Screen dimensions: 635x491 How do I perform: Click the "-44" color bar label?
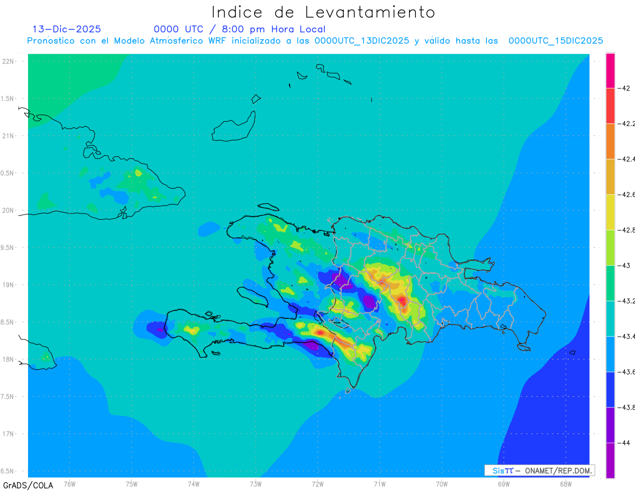coord(624,443)
